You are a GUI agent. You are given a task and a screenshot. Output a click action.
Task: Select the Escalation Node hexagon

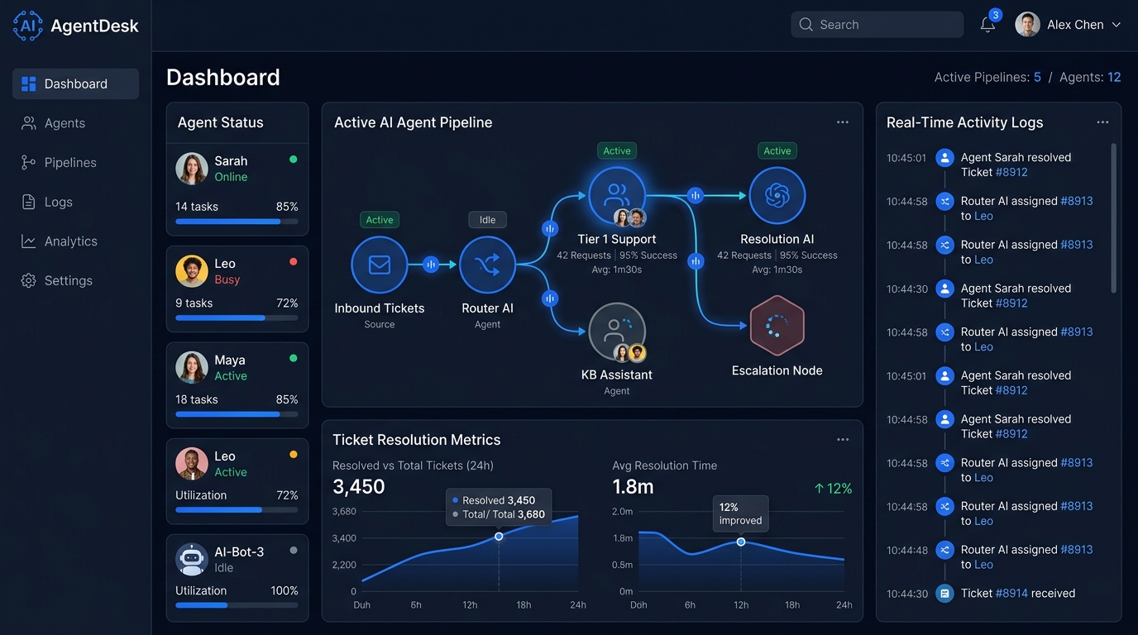tap(777, 326)
